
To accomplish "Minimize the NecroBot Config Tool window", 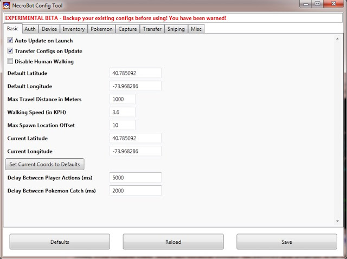I will coord(306,4).
